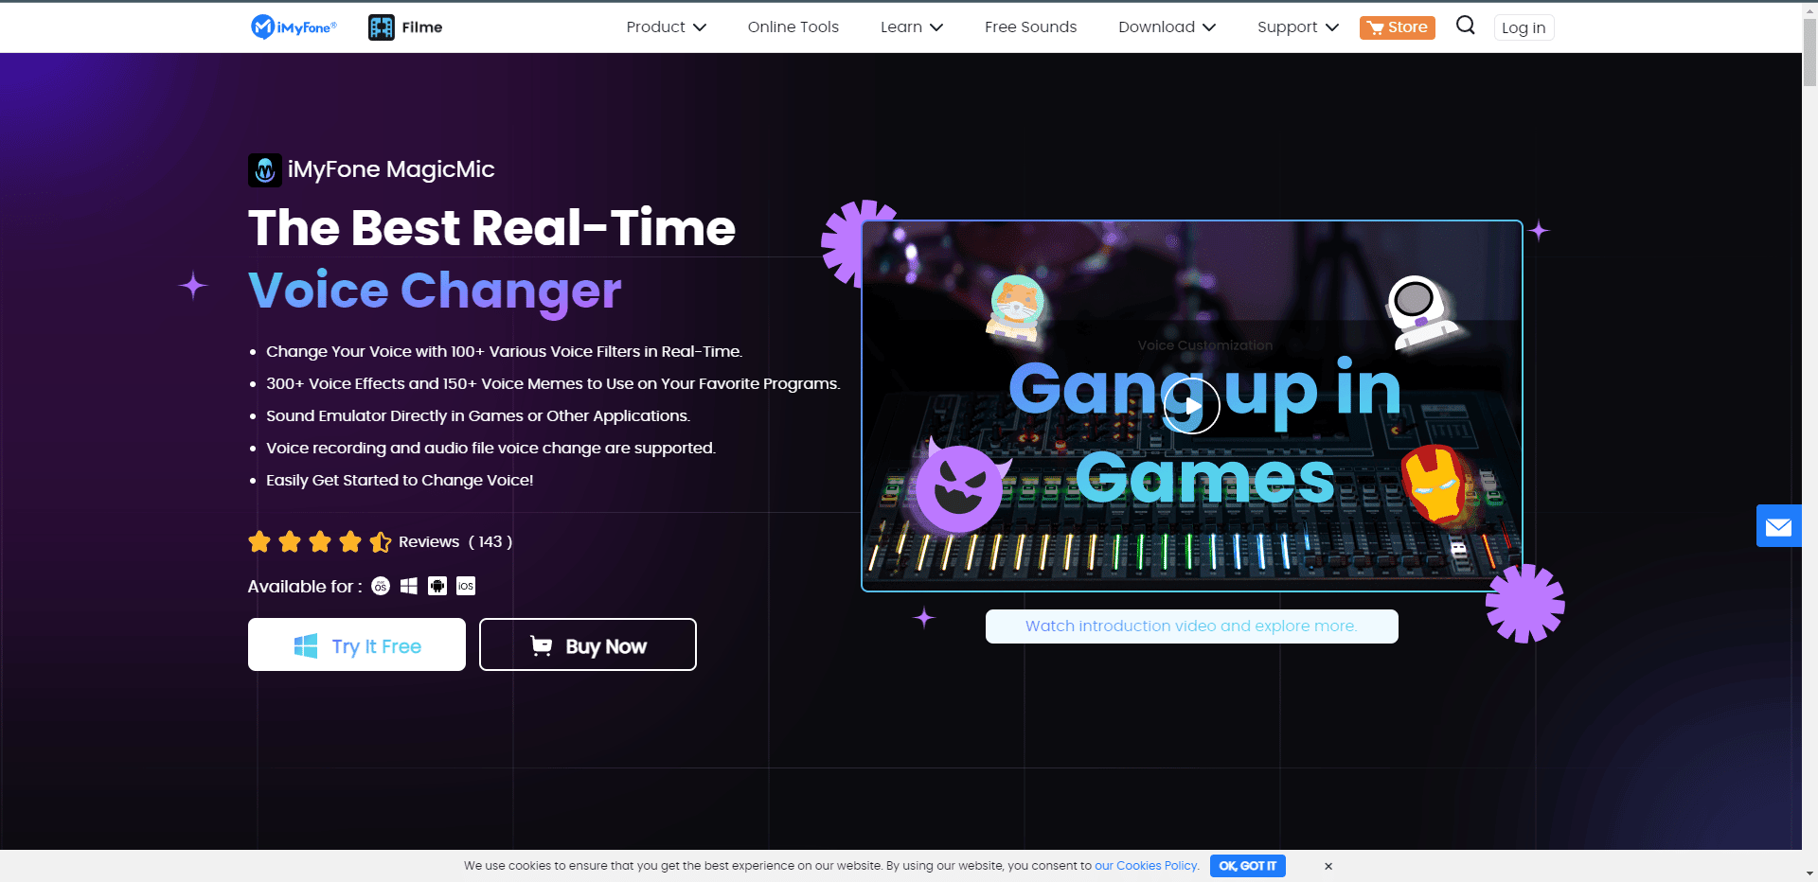Open the iMyFone logo homepage
The image size is (1818, 882).
294,27
